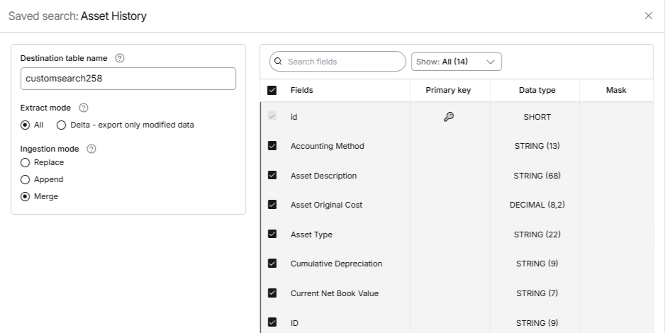Click the primary key icon for id

point(449,116)
